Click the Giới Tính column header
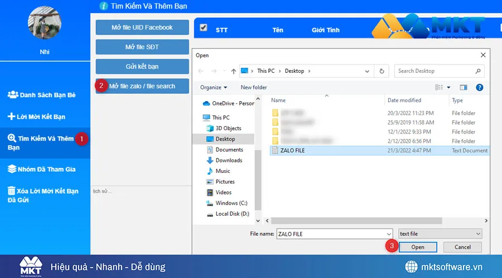502x278 pixels. [326, 30]
